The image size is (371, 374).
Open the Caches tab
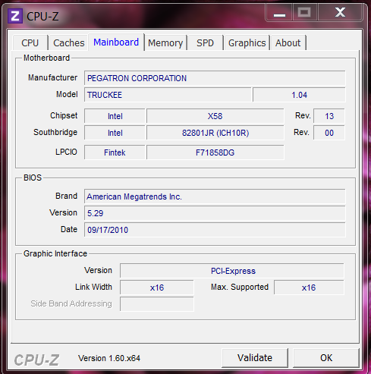pyautogui.click(x=69, y=42)
